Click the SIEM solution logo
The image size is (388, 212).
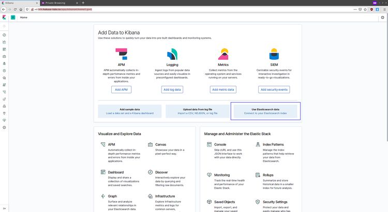274,54
